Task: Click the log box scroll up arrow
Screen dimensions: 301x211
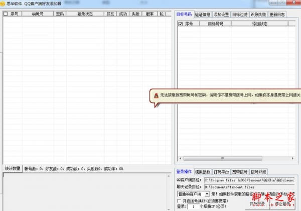Action: 169,176
